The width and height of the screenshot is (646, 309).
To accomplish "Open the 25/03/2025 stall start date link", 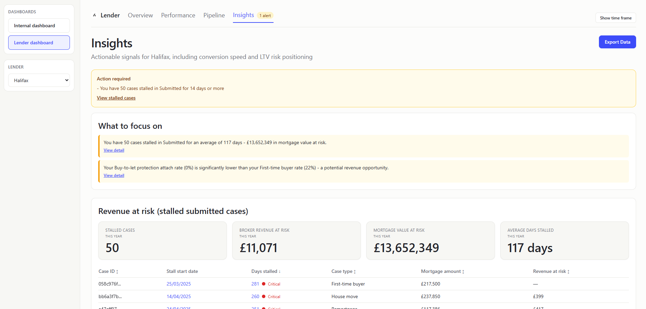I will tap(179, 284).
